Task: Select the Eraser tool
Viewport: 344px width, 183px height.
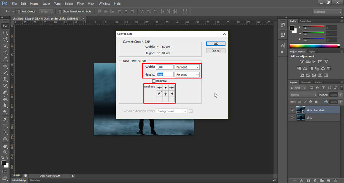Action: (5, 92)
